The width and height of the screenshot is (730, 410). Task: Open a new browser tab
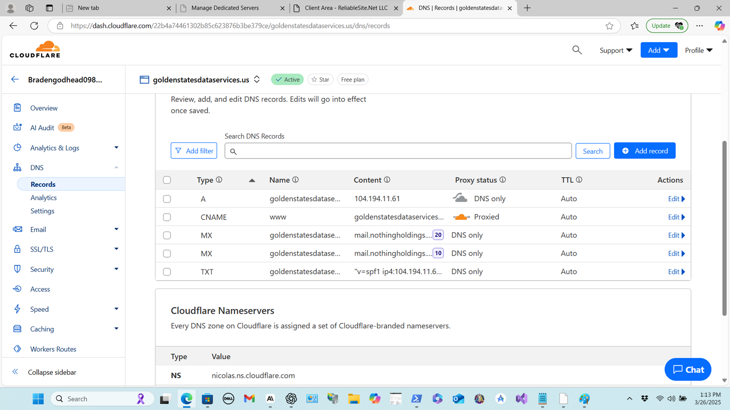pyautogui.click(x=527, y=8)
